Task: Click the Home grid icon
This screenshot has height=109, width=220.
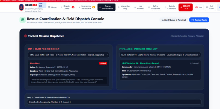Action: pyautogui.click(x=49, y=7)
